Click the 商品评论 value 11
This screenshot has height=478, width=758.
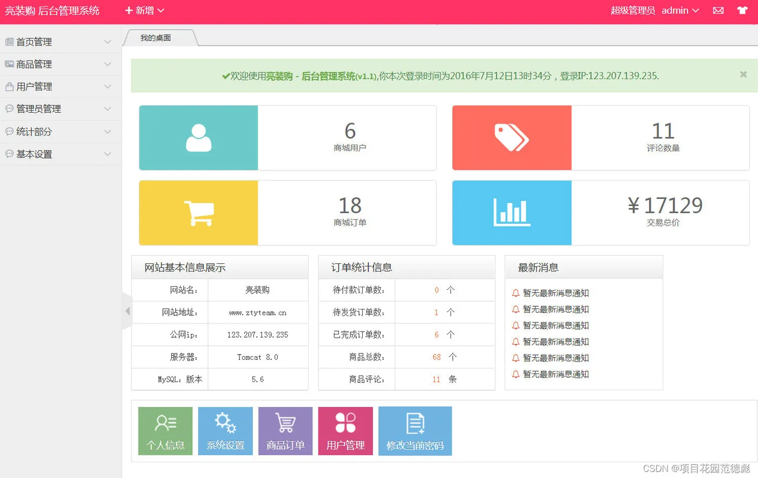pos(436,379)
